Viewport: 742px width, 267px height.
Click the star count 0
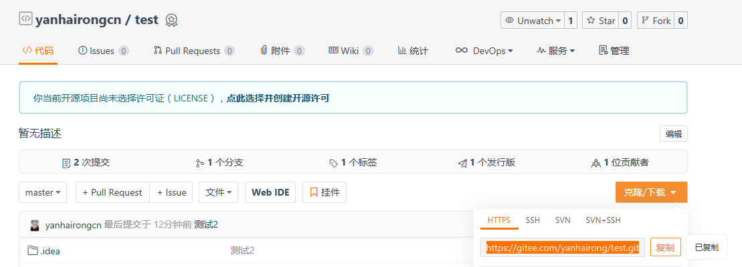pyautogui.click(x=625, y=20)
